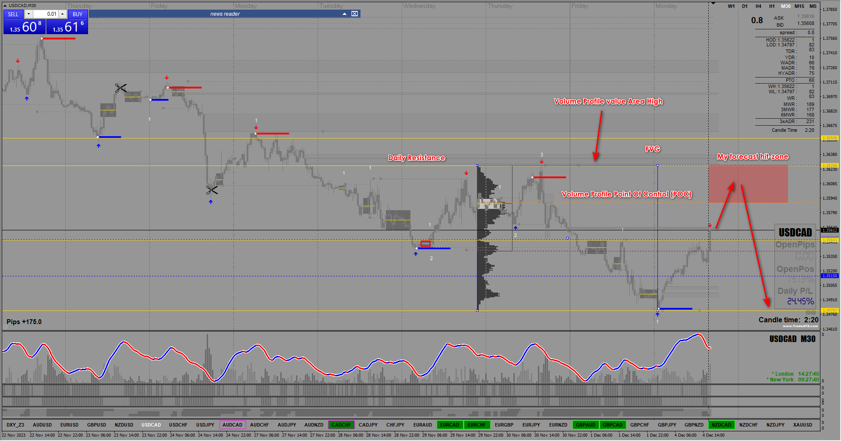Select the green EURCHF symbol button

(477, 425)
